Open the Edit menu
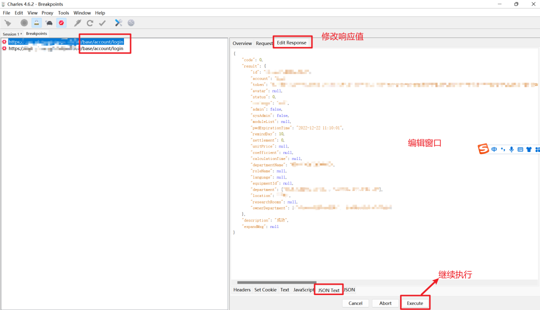 coord(18,12)
